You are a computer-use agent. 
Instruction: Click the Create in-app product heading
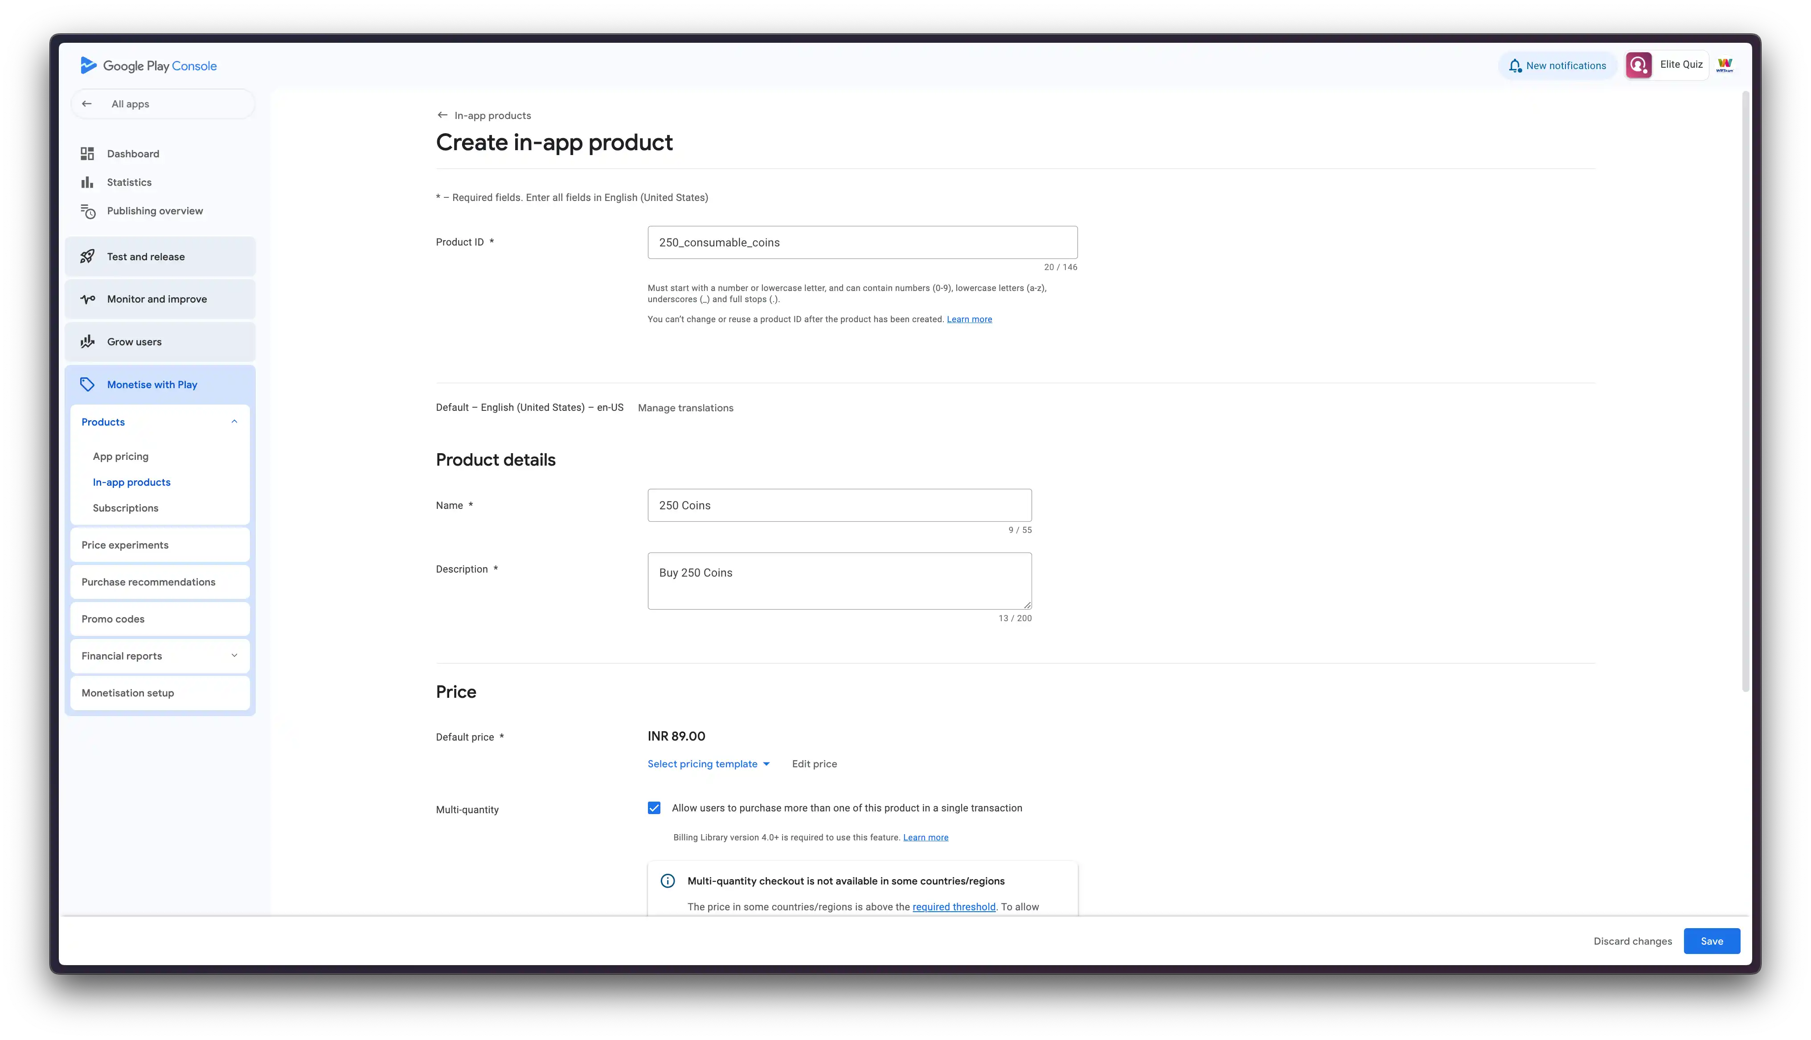pos(554,142)
